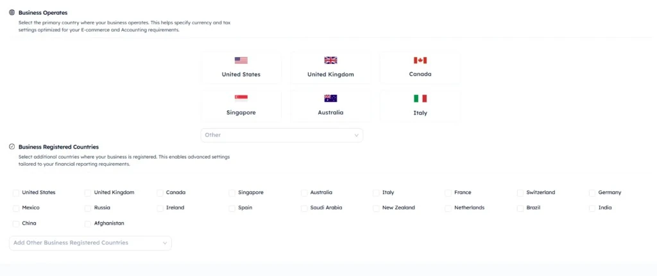Check the Afghanistan checkbox
This screenshot has width=657, height=276.
(x=87, y=223)
